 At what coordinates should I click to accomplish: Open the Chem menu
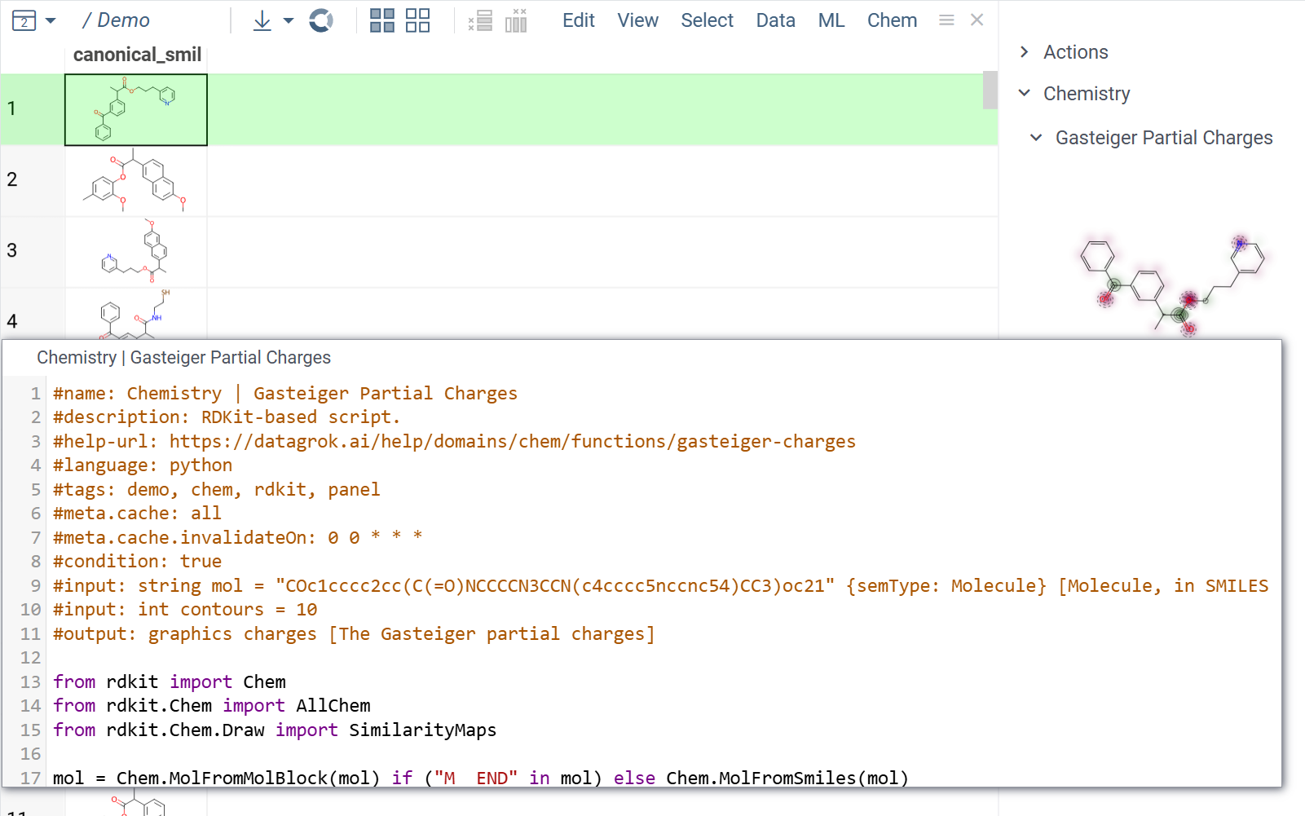tap(892, 20)
